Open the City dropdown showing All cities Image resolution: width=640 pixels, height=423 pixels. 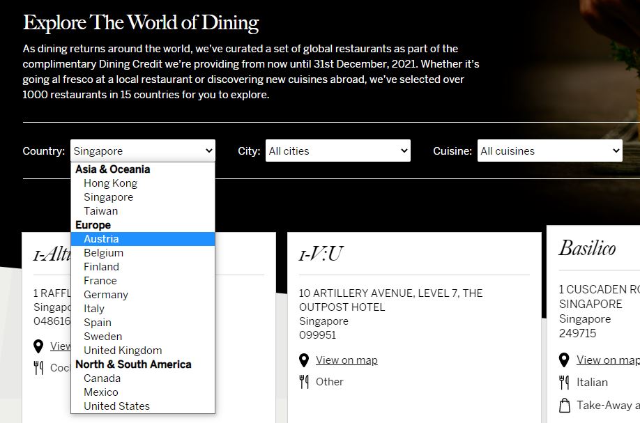click(338, 151)
